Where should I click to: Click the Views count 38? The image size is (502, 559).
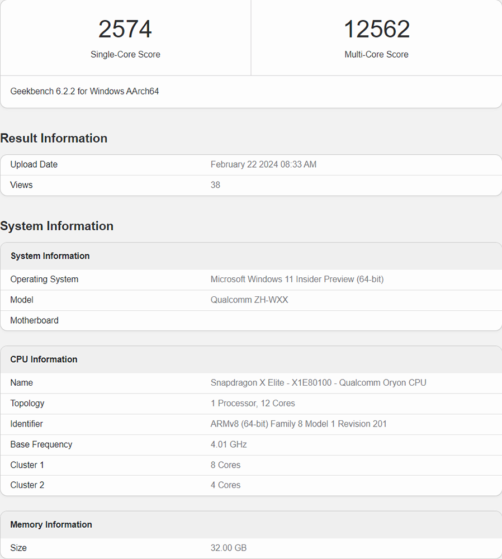(215, 184)
